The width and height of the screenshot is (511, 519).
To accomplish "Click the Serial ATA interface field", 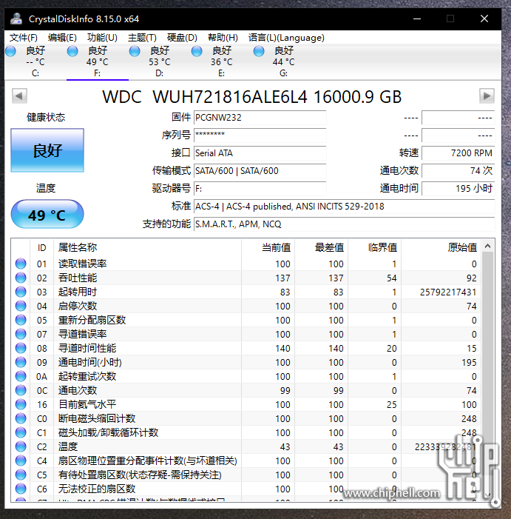I will (260, 153).
